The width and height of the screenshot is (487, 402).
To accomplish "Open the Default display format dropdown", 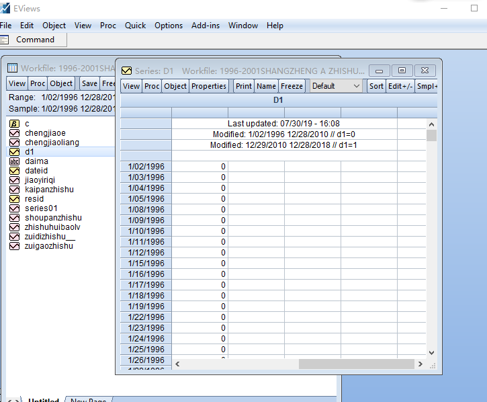I will [336, 86].
